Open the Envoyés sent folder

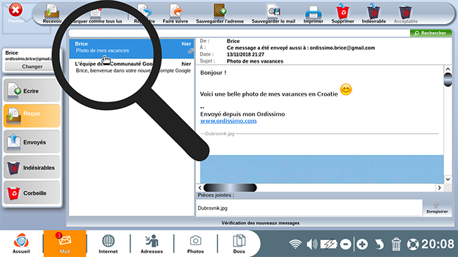point(32,142)
